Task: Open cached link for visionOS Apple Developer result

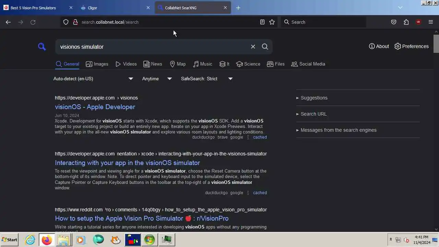Action: [260, 137]
